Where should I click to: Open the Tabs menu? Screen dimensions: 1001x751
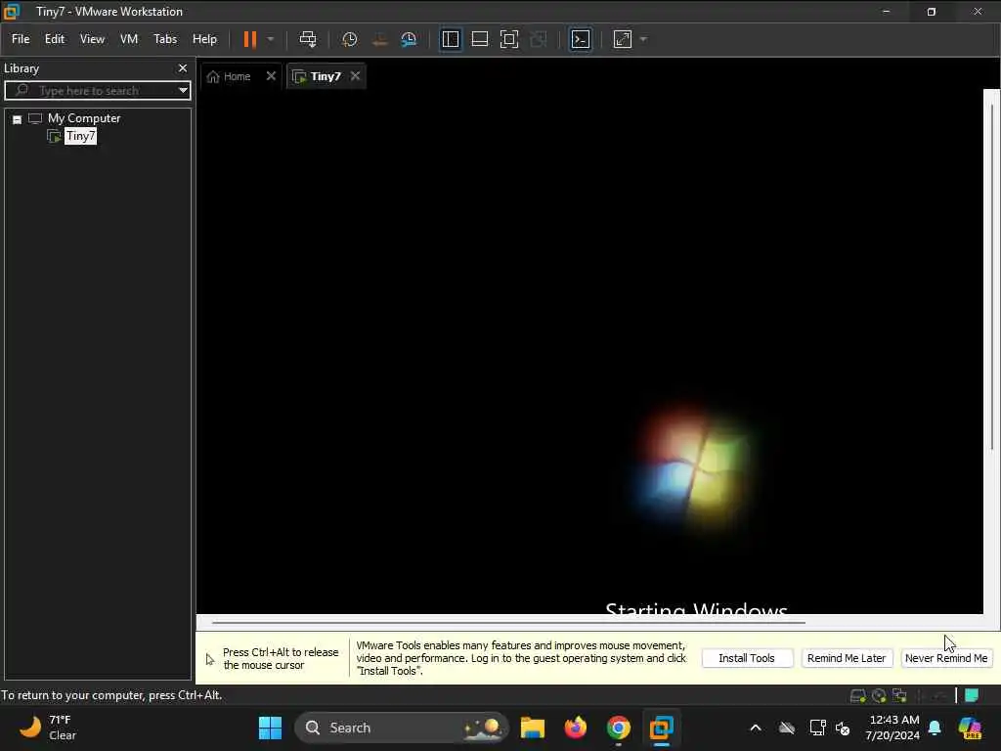pos(164,39)
